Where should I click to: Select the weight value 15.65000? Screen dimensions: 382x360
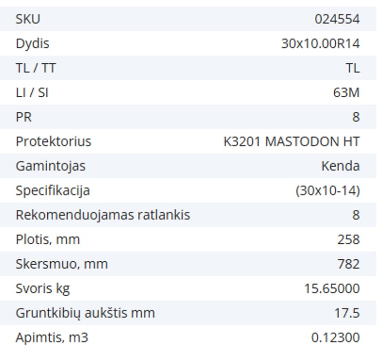(x=332, y=289)
